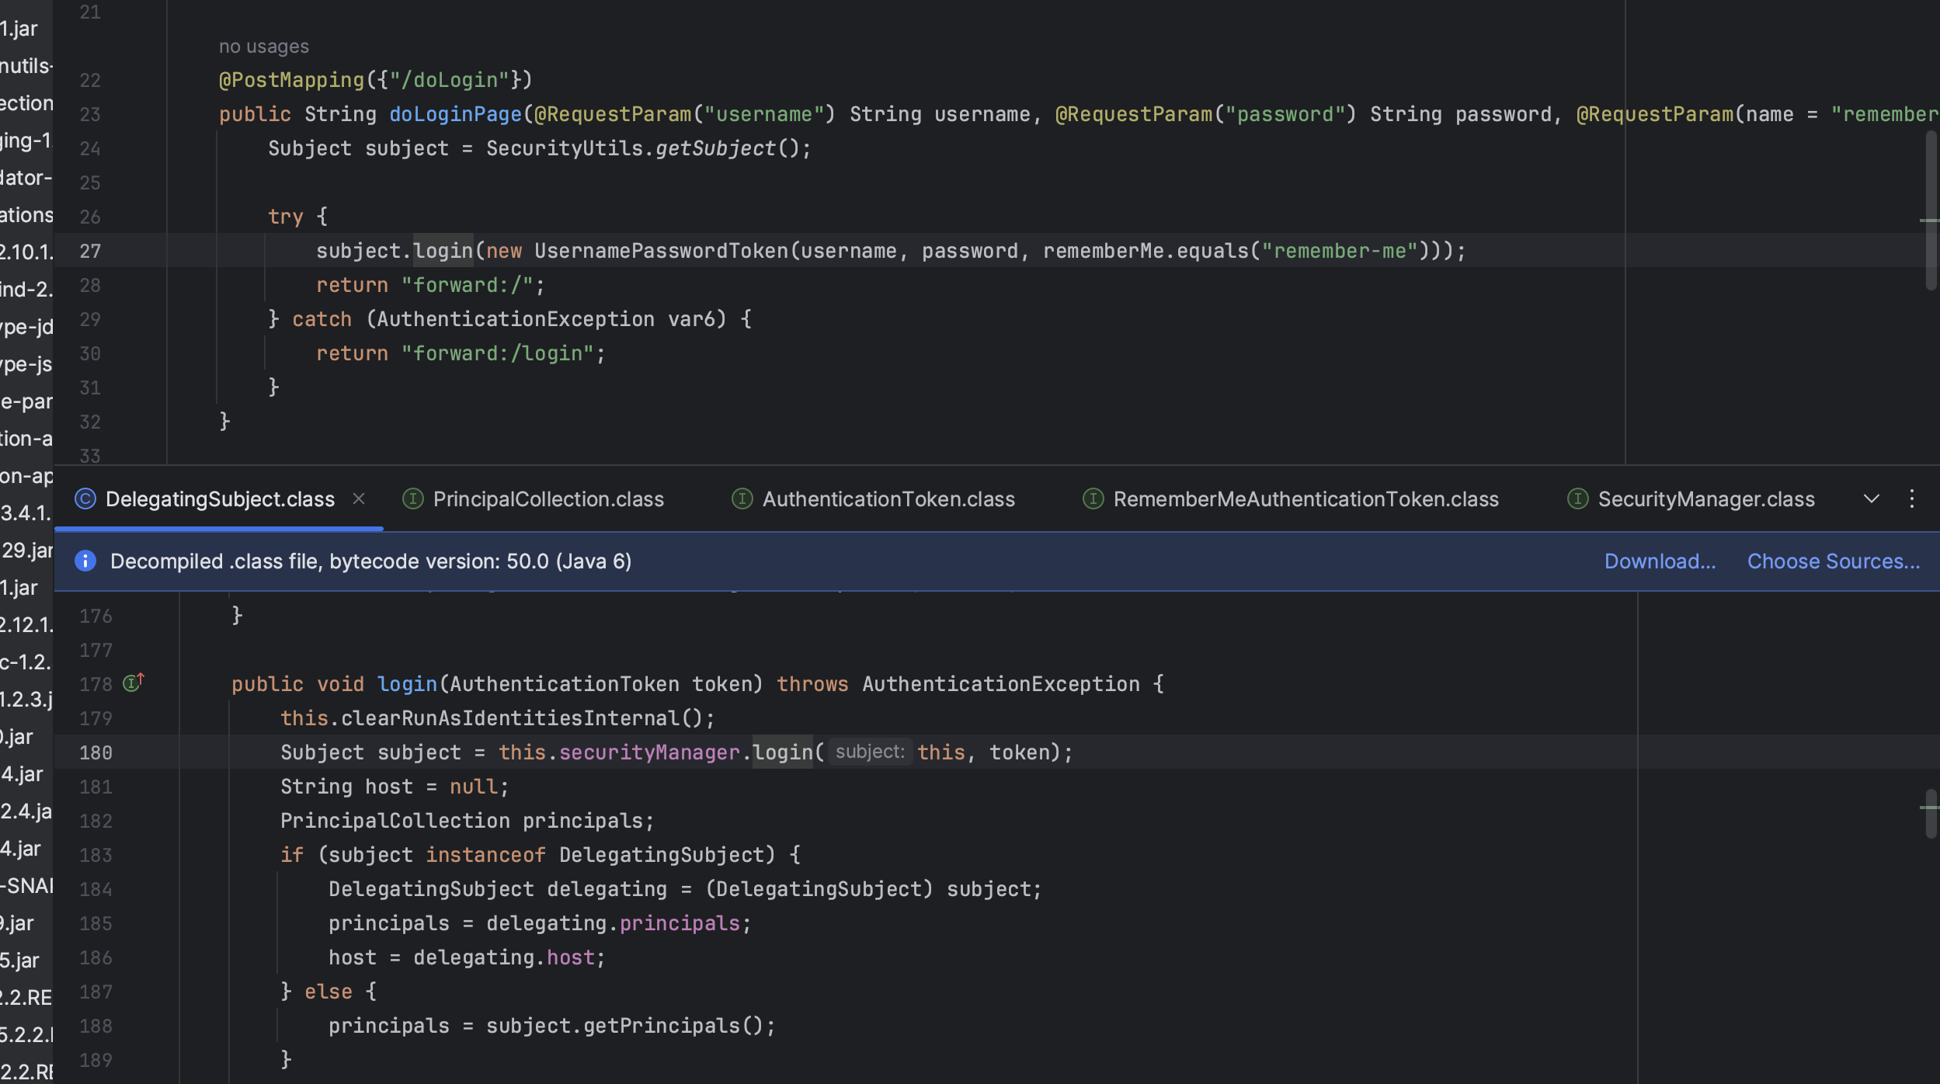Open the editor tab options kebab menu
Viewport: 1940px width, 1084px height.
[x=1911, y=499]
